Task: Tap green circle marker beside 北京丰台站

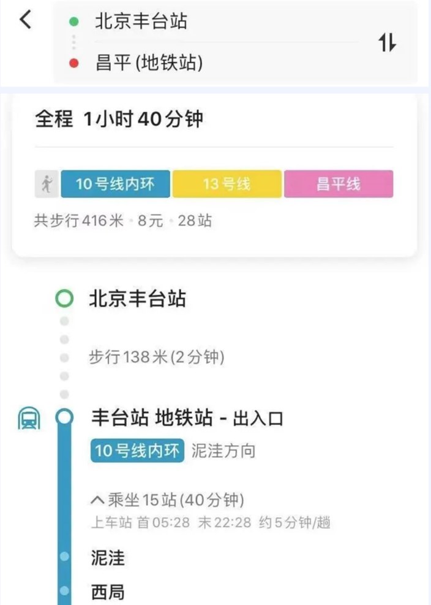Action: (x=64, y=299)
